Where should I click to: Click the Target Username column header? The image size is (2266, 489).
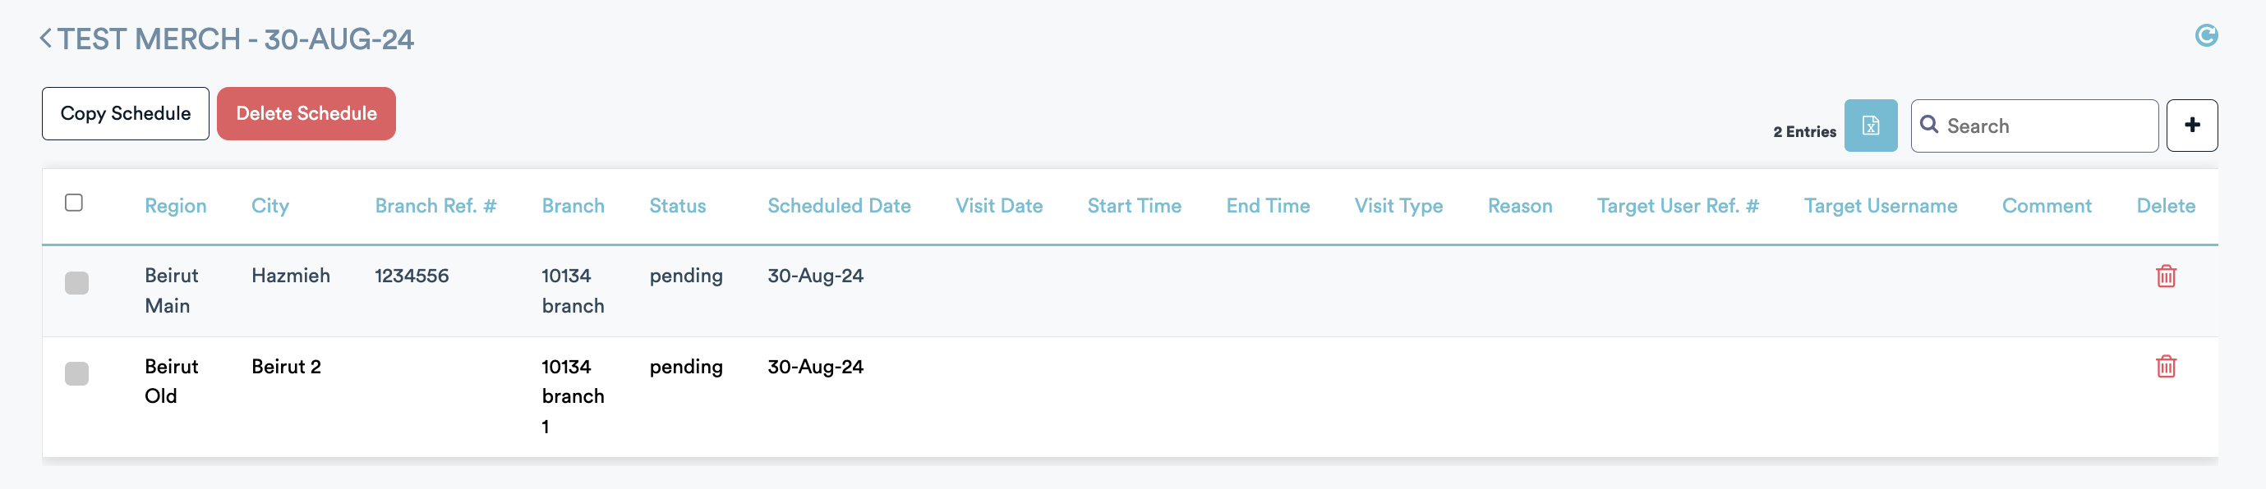click(1880, 206)
